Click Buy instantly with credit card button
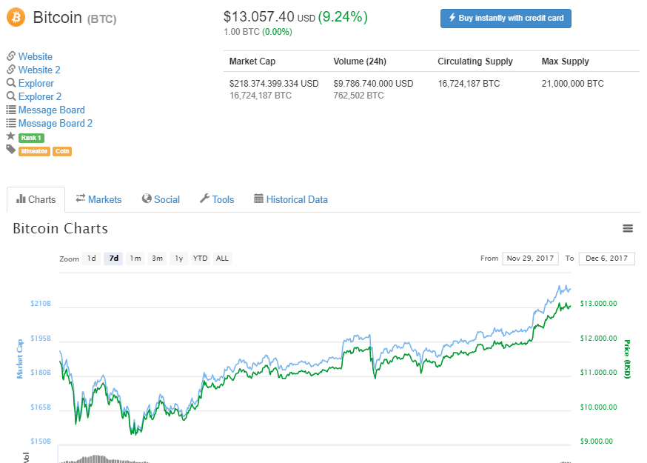The width and height of the screenshot is (647, 463). click(506, 19)
